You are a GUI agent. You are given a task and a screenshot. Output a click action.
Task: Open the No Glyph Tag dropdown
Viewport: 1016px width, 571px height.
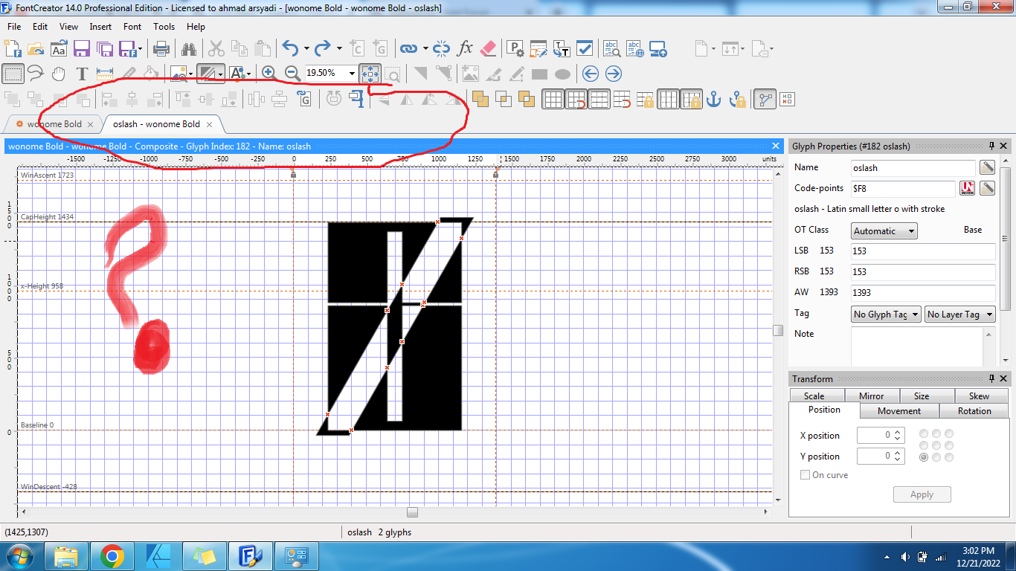[x=886, y=314]
